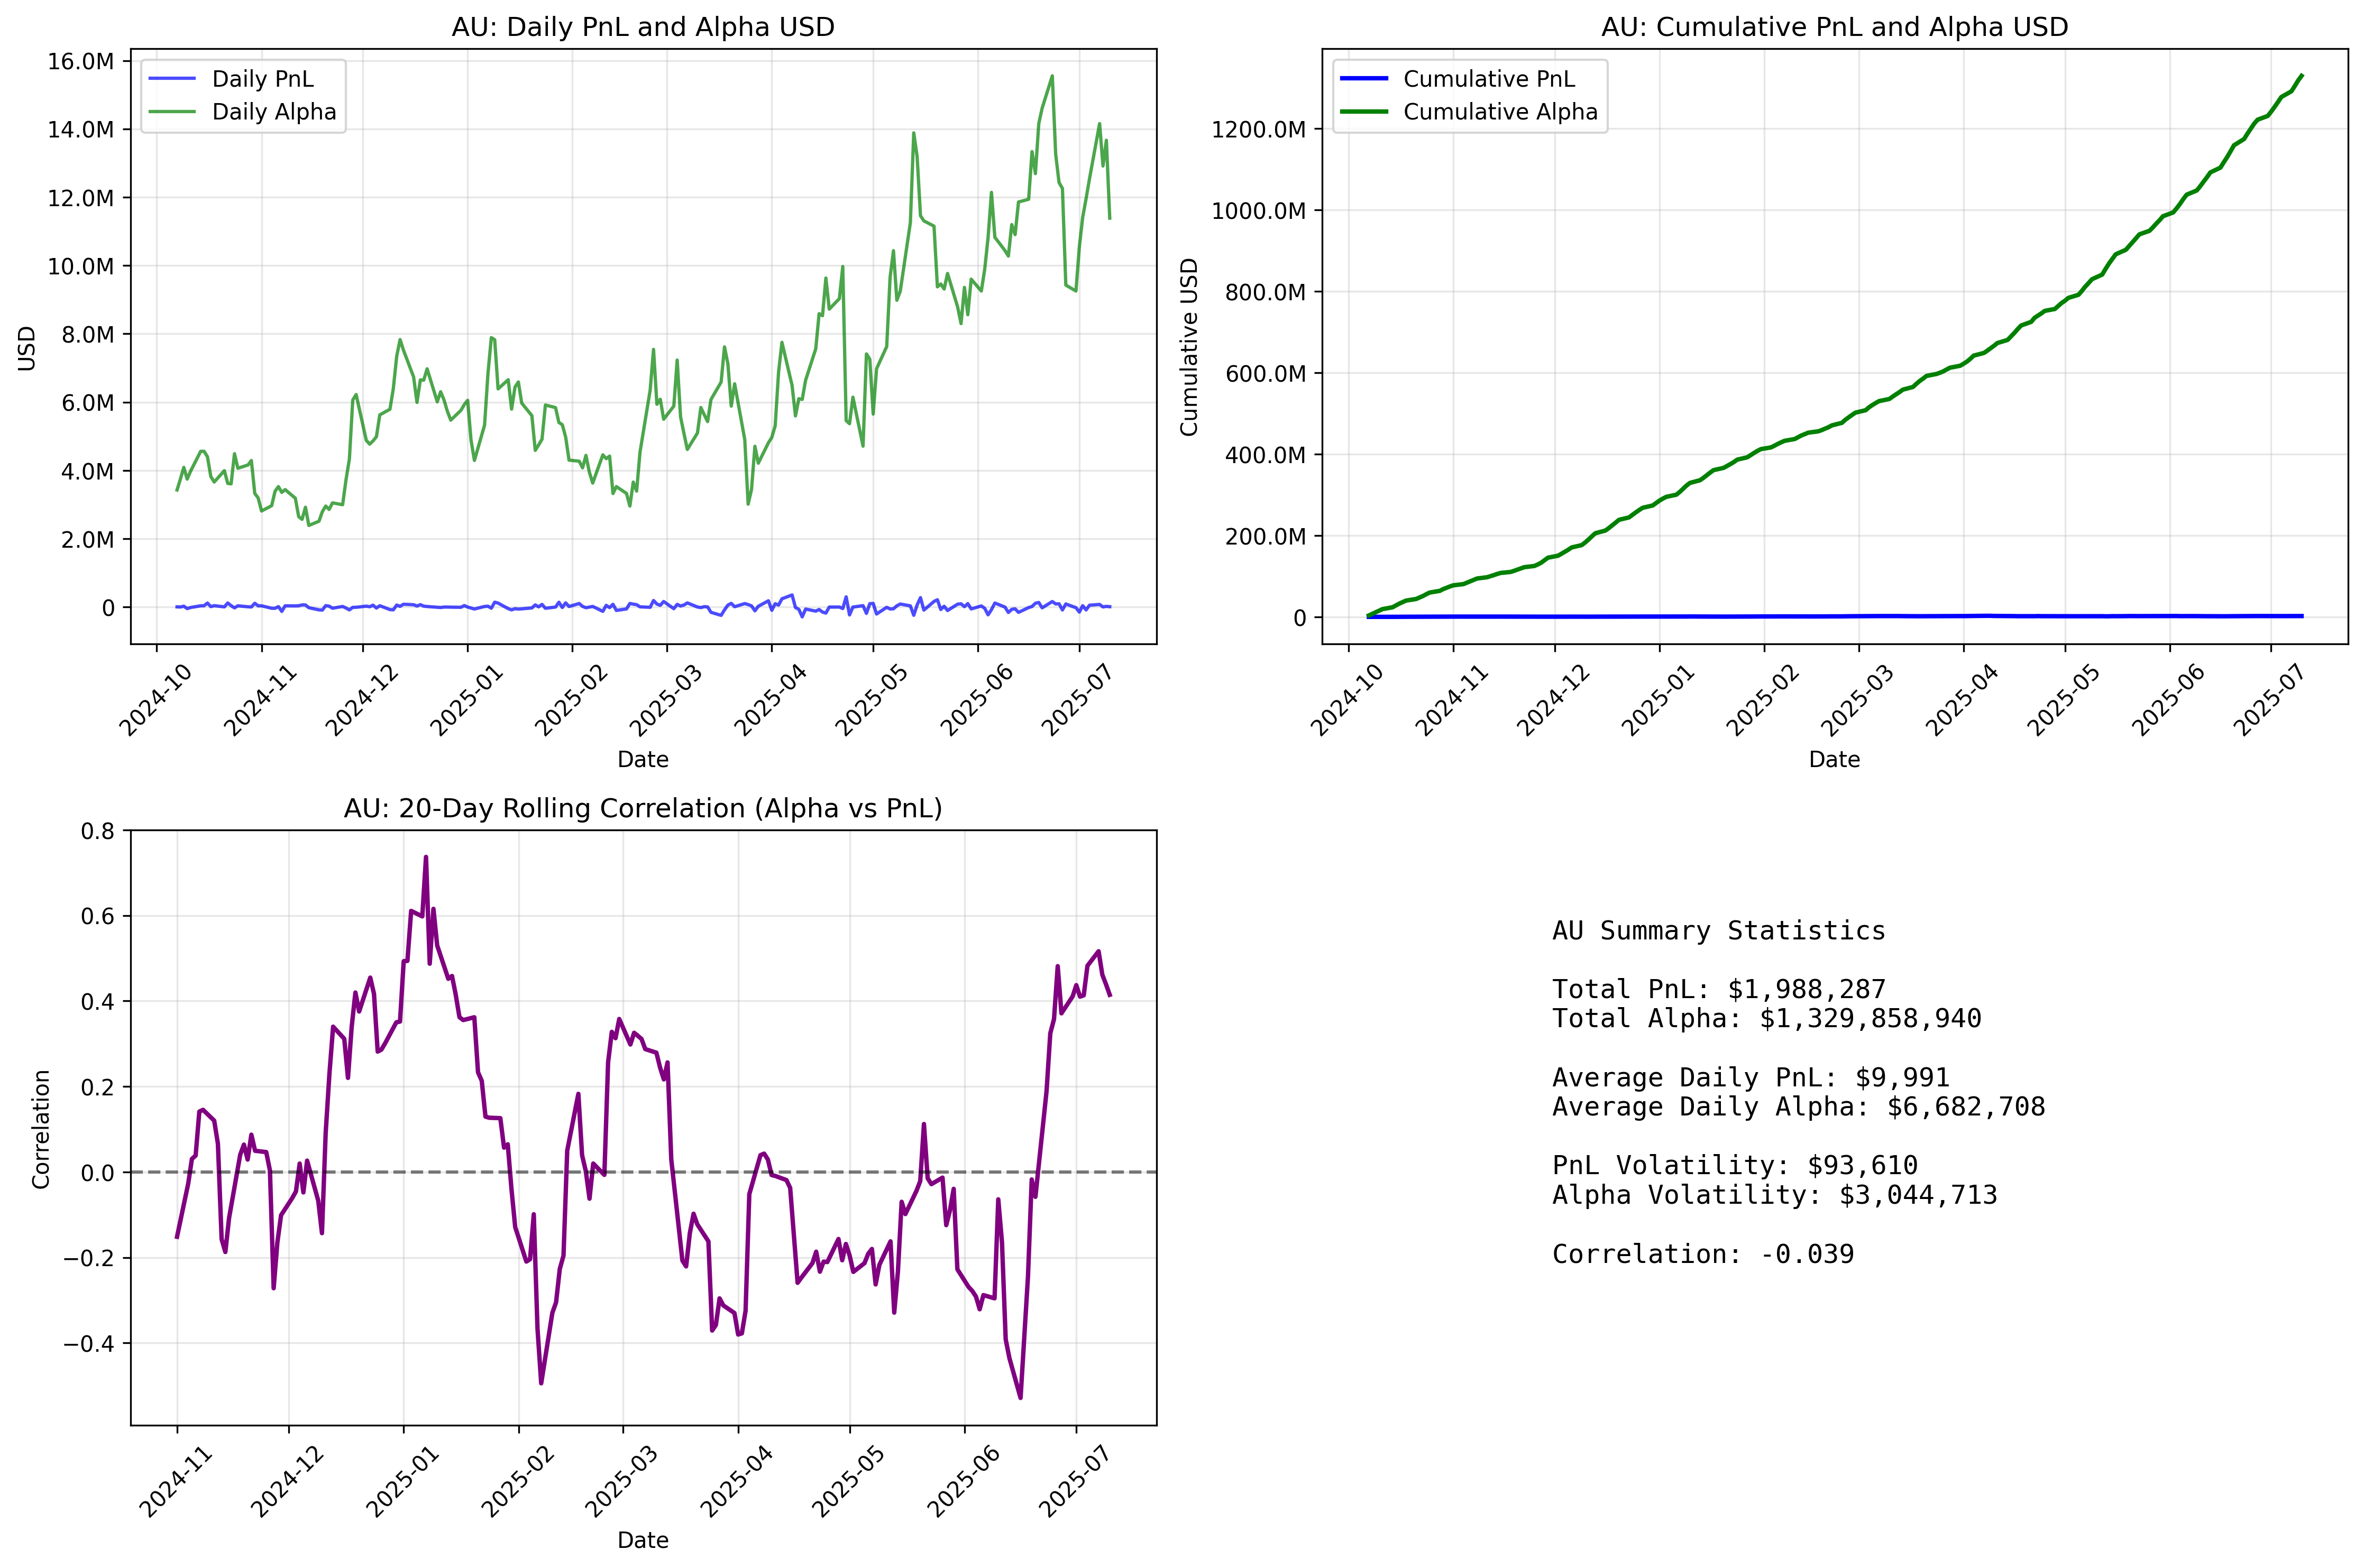Click the 0.8 tick on correlation axis
Viewport: 2364px width, 1568px height.
pos(97,830)
